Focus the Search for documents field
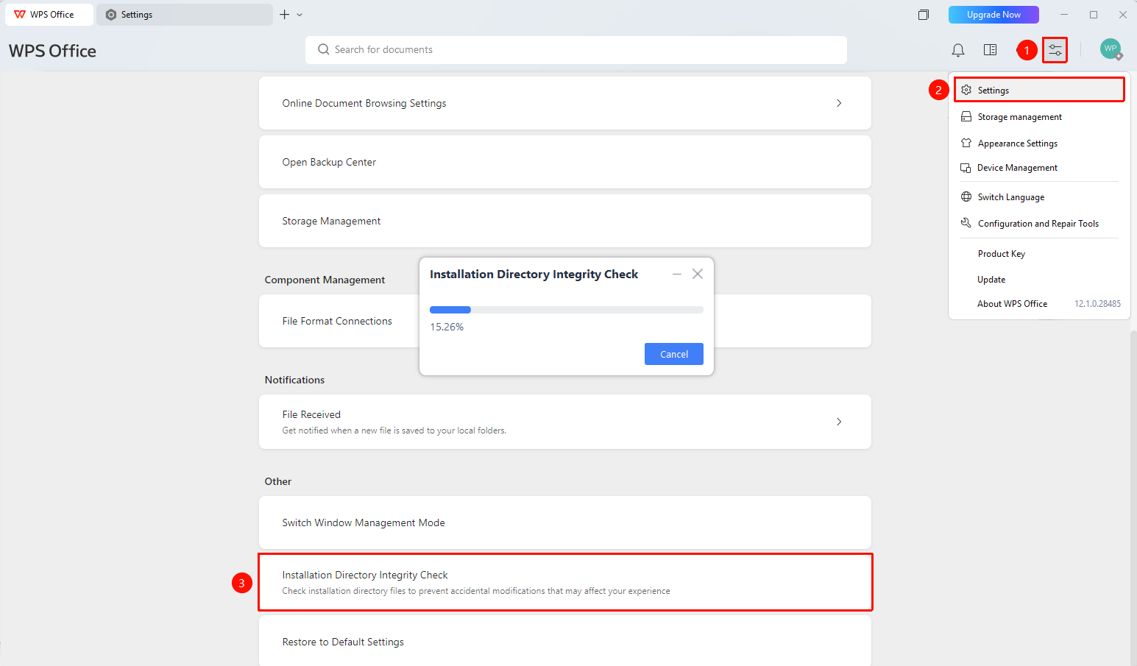Viewport: 1137px width, 666px height. [576, 49]
